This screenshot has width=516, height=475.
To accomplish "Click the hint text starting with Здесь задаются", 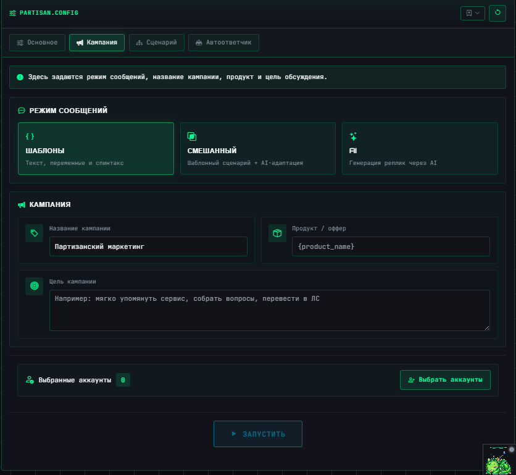I will (x=178, y=77).
